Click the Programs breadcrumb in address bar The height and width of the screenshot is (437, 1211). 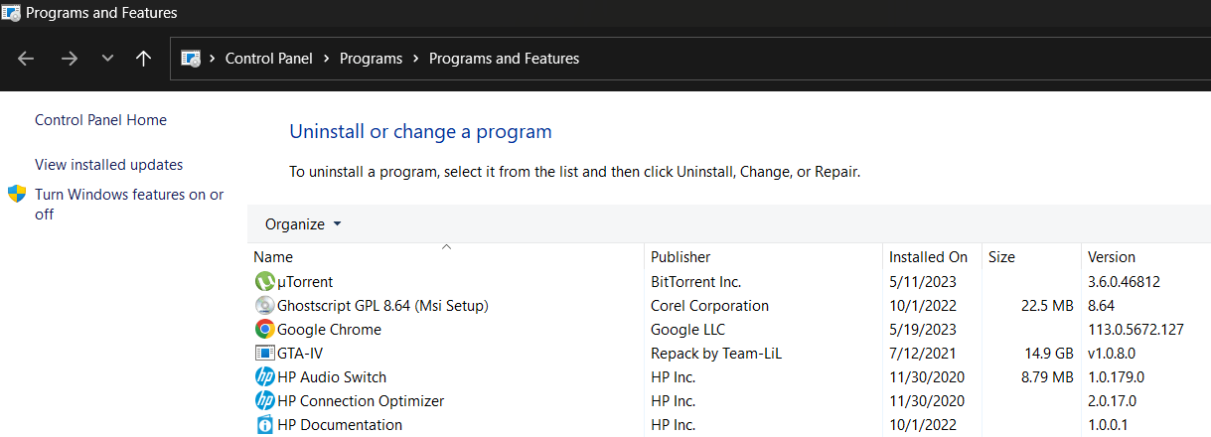371,59
